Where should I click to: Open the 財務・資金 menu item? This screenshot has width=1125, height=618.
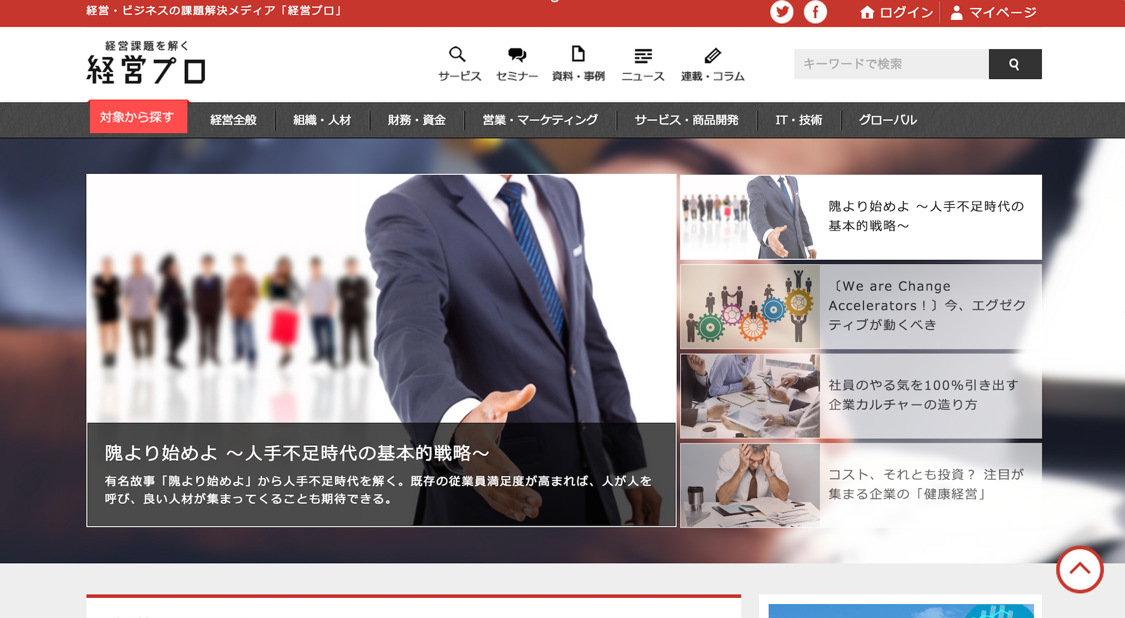(x=417, y=120)
